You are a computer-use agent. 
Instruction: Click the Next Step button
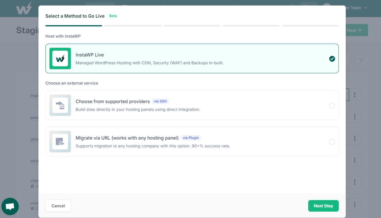(x=323, y=206)
